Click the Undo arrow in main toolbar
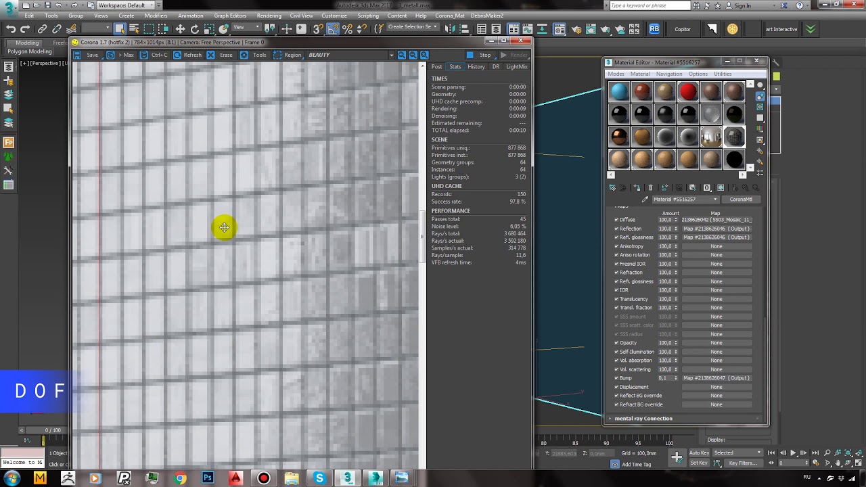Viewport: 866px width, 487px height. [x=10, y=29]
